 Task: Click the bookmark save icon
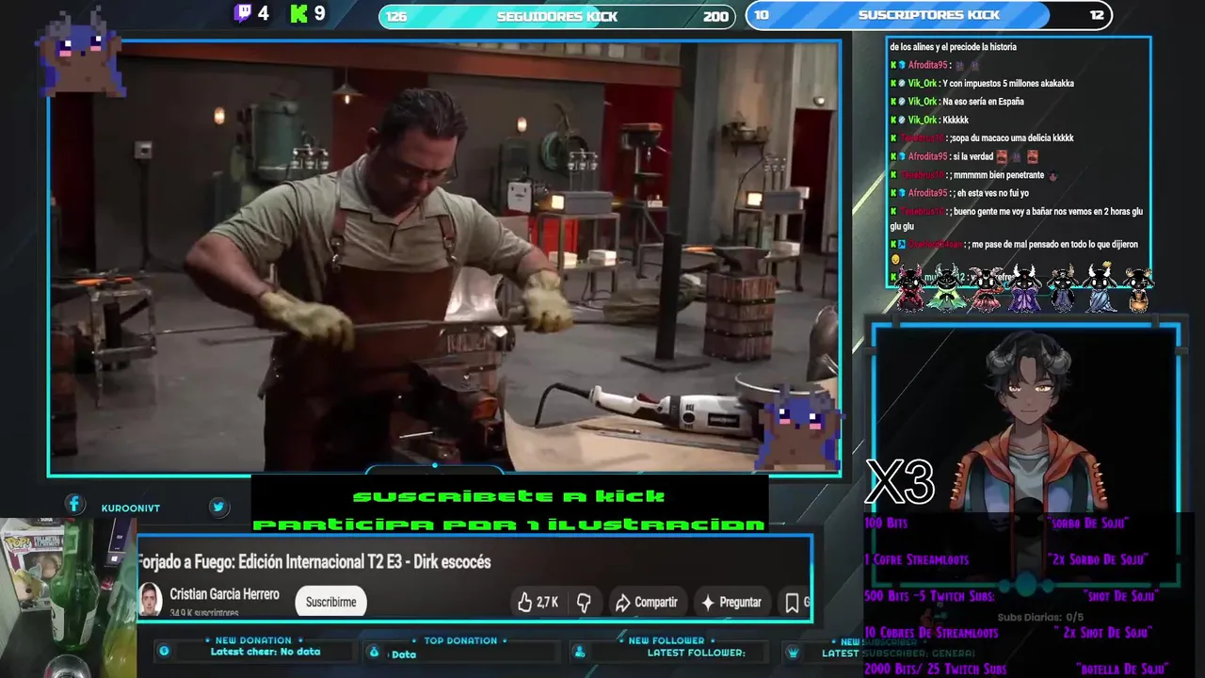click(x=793, y=602)
